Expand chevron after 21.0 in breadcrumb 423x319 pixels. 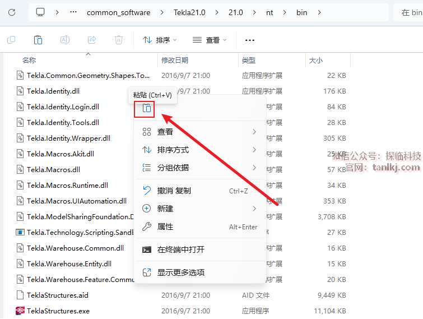[x=254, y=12]
